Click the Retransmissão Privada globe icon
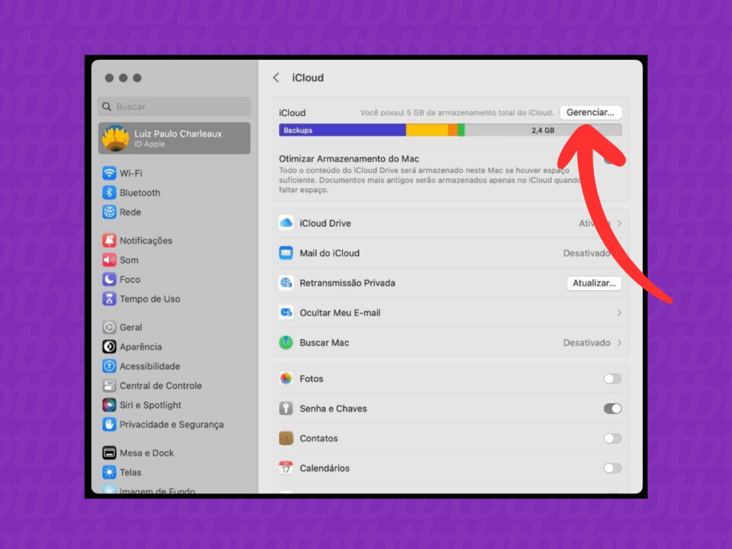 (x=286, y=282)
